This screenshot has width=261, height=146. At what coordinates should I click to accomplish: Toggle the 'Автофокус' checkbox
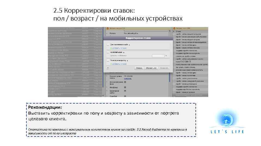point(125,87)
